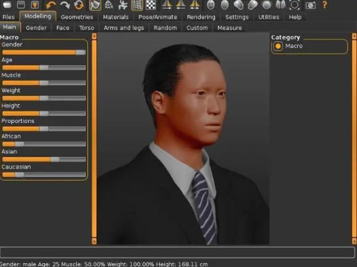
Task: Take a screenshot using the camera icon
Action: point(312,4)
